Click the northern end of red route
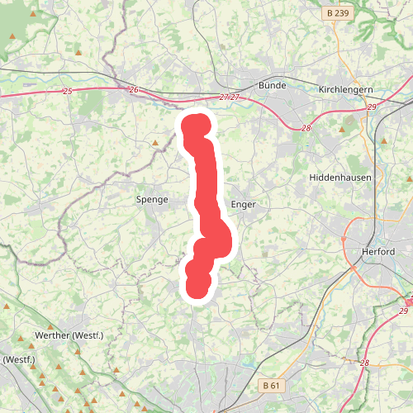This screenshot has height=413, width=413. coord(196,126)
